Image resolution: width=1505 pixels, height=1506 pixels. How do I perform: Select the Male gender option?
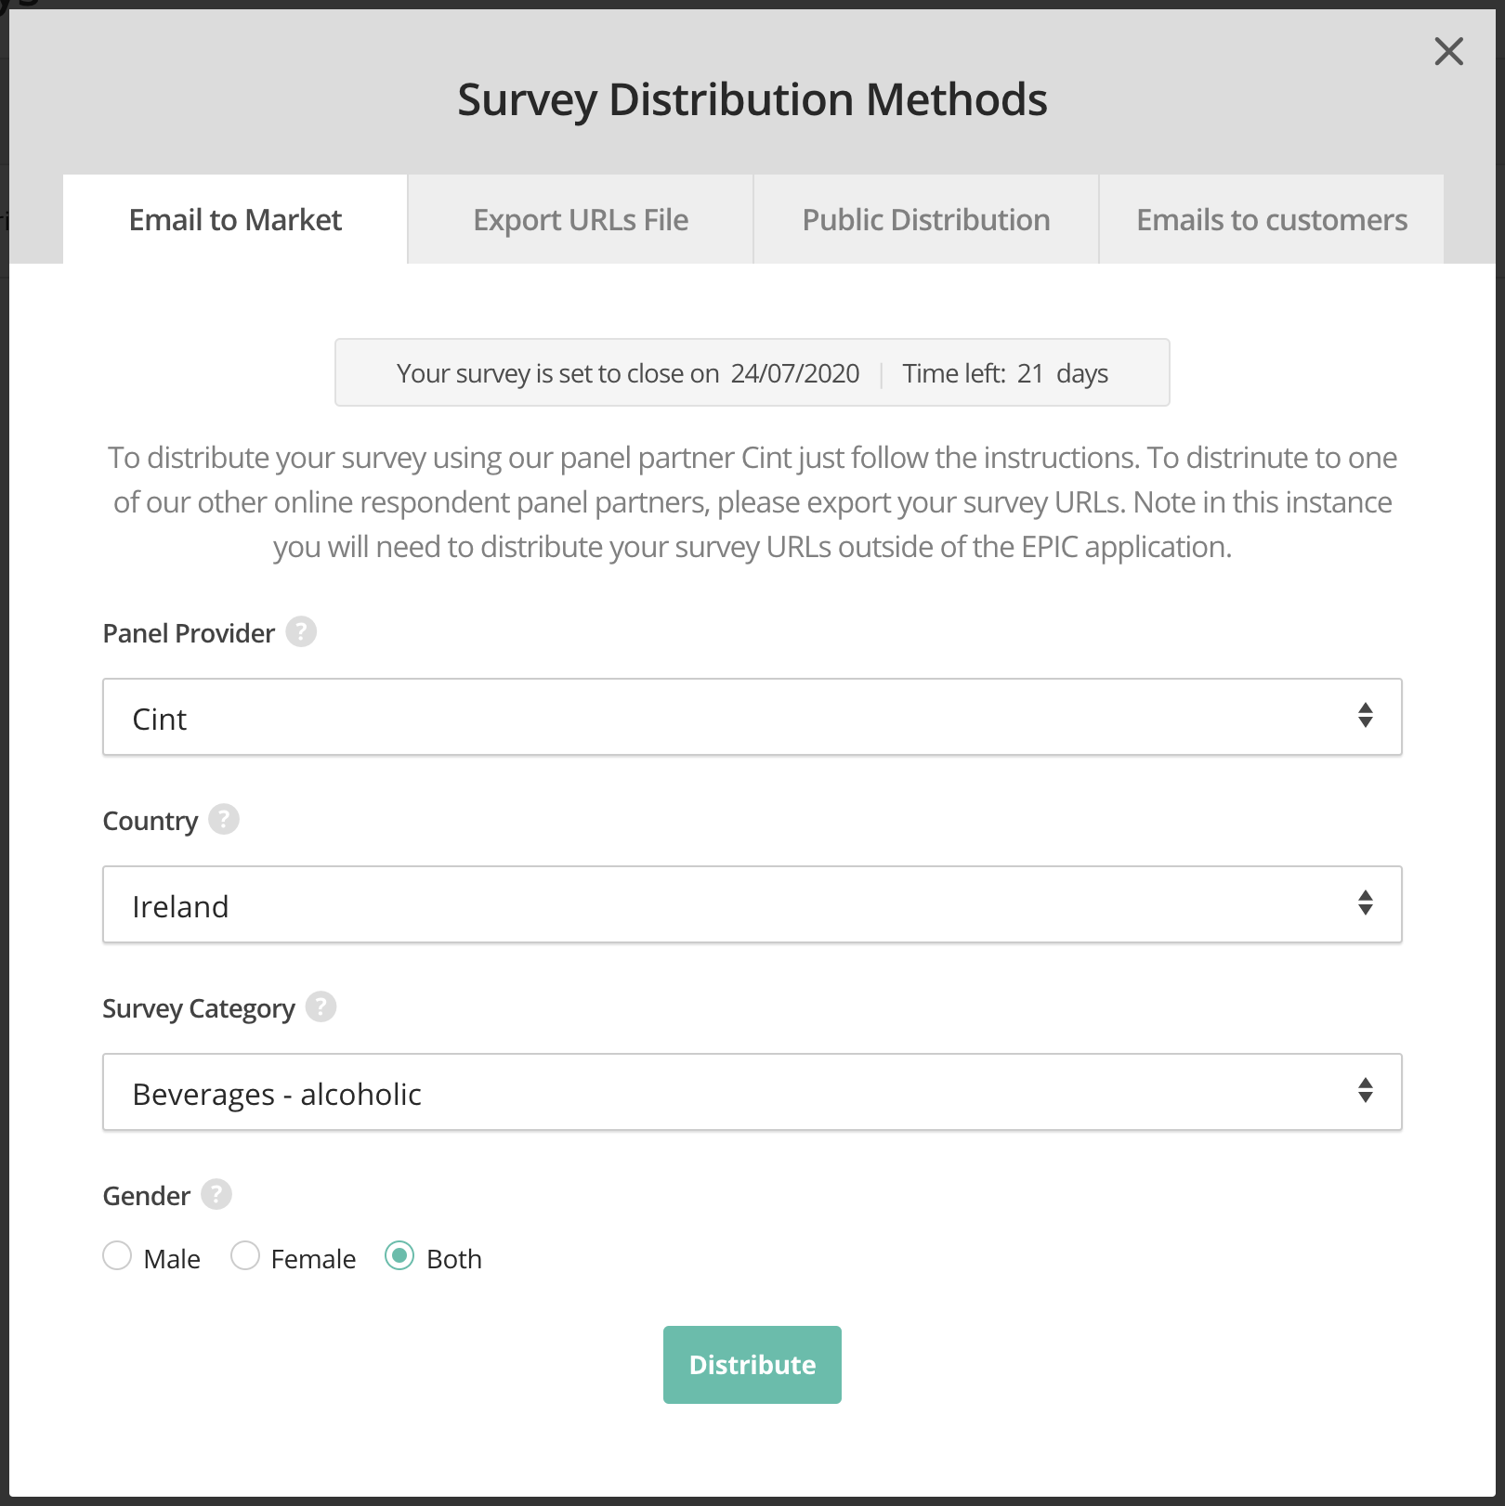(117, 1256)
